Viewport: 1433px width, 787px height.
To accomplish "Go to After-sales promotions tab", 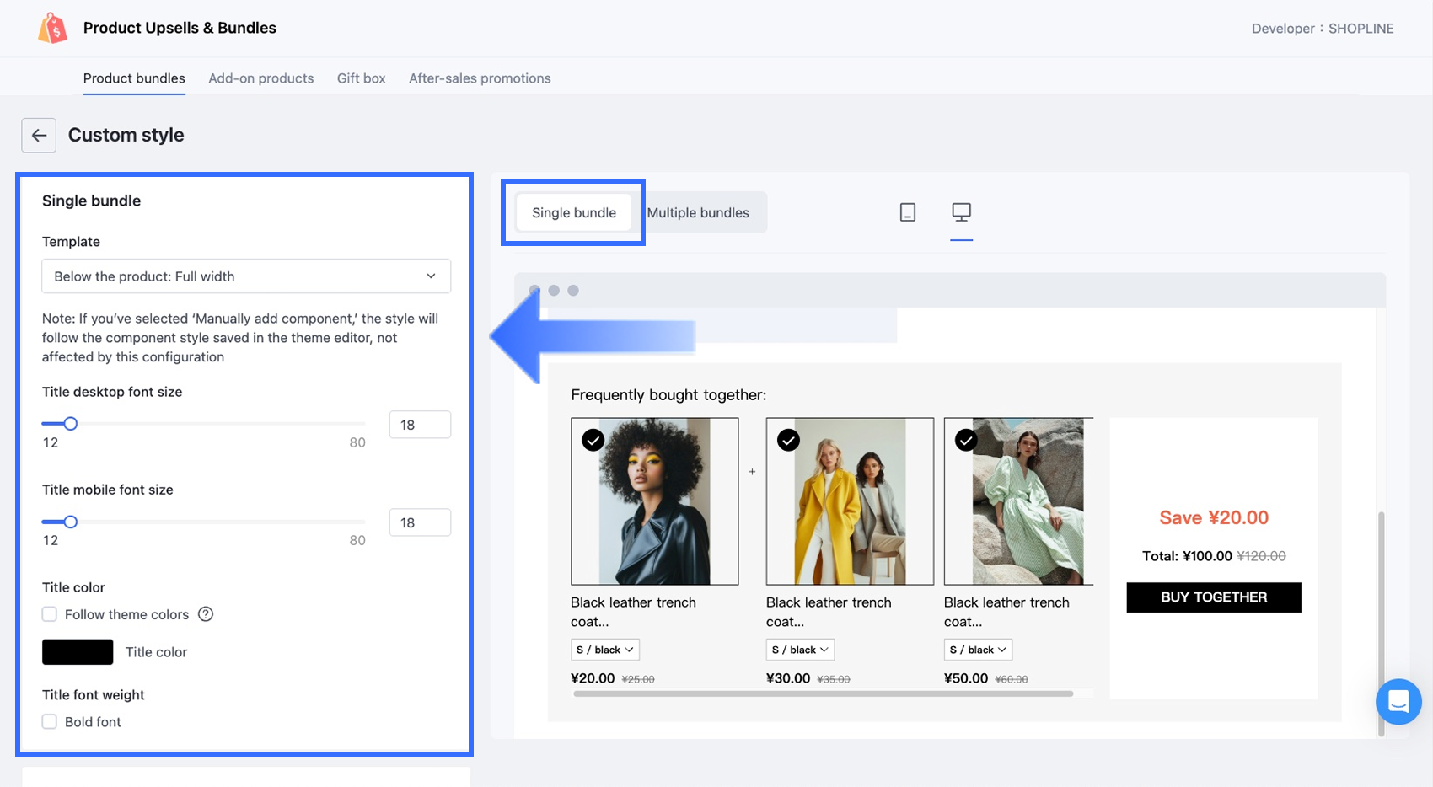I will (x=480, y=78).
